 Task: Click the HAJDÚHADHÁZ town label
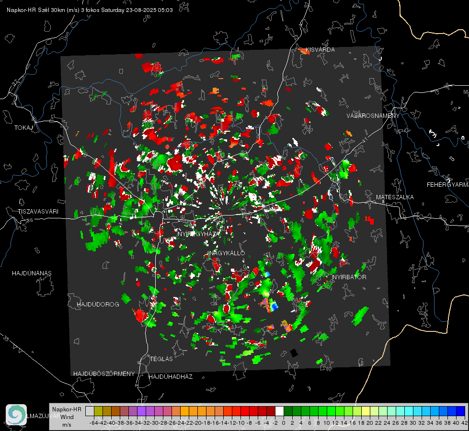point(171,377)
